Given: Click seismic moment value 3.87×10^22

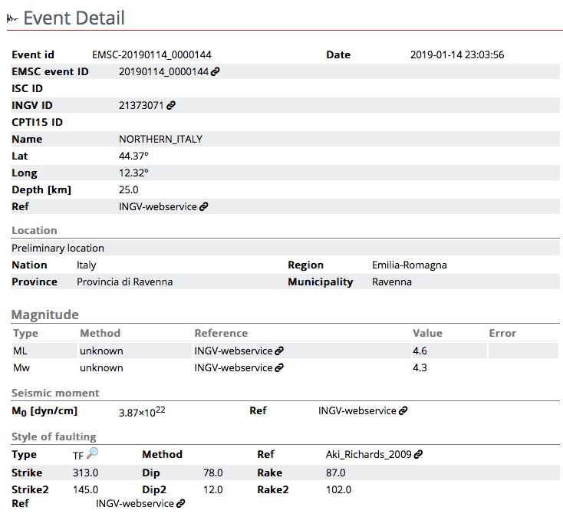Looking at the screenshot, I should (x=142, y=412).
